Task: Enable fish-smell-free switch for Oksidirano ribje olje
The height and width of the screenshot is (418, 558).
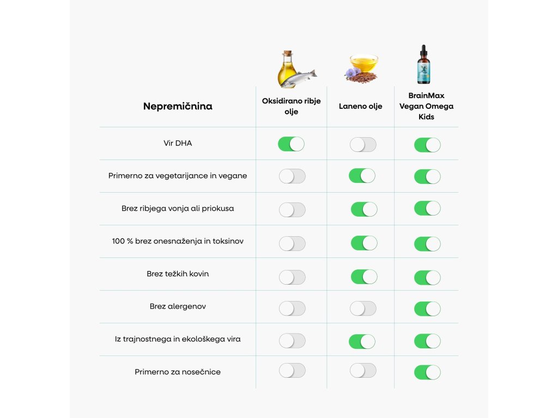Action: [292, 210]
